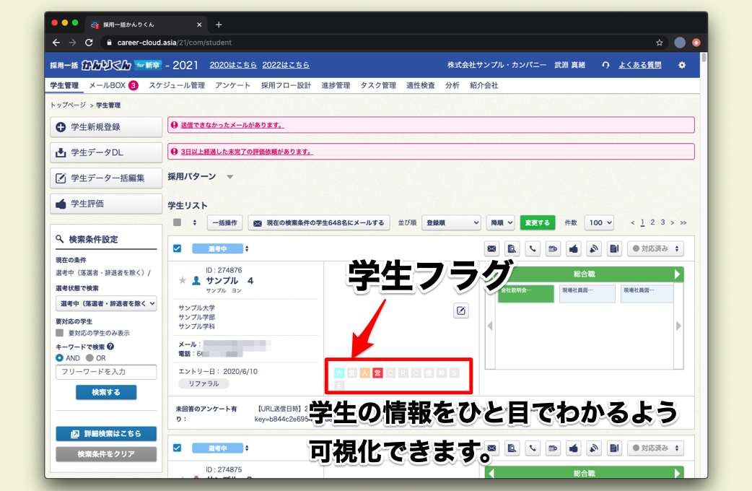Viewport: 752px width, 491px height.
Task: Click the green 変更する button
Action: (x=537, y=222)
